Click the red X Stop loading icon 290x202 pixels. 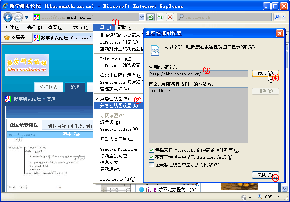pos(170,17)
